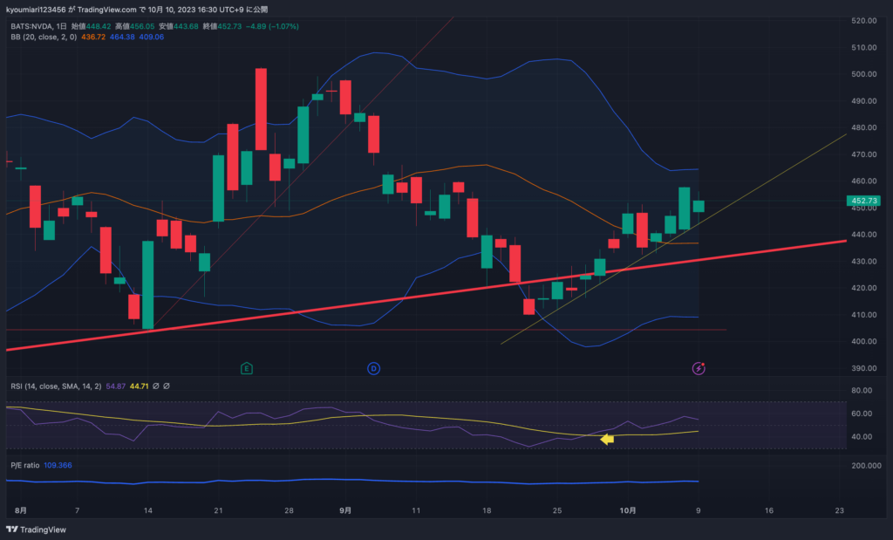Click 390.00 on the price axis

pos(864,368)
